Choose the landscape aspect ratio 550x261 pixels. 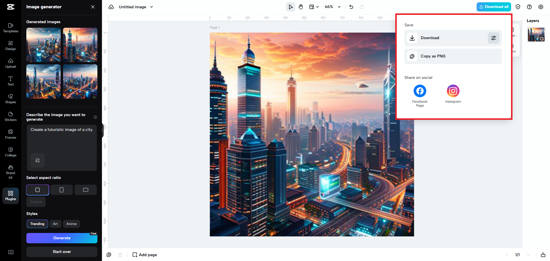86,190
